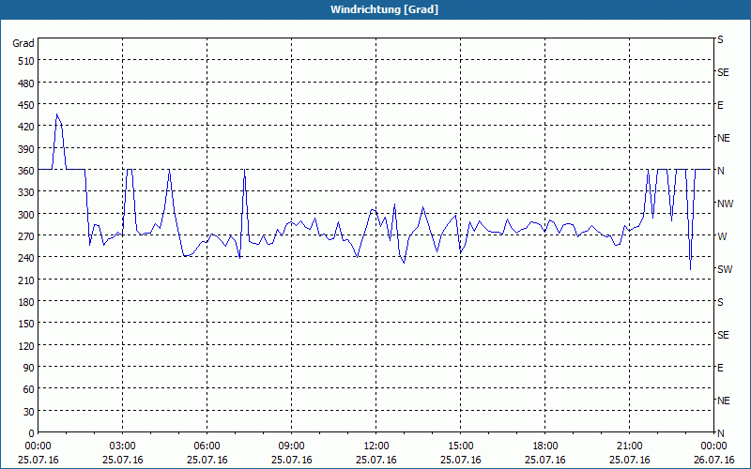Pick the 210 degree axis label

coord(27,280)
